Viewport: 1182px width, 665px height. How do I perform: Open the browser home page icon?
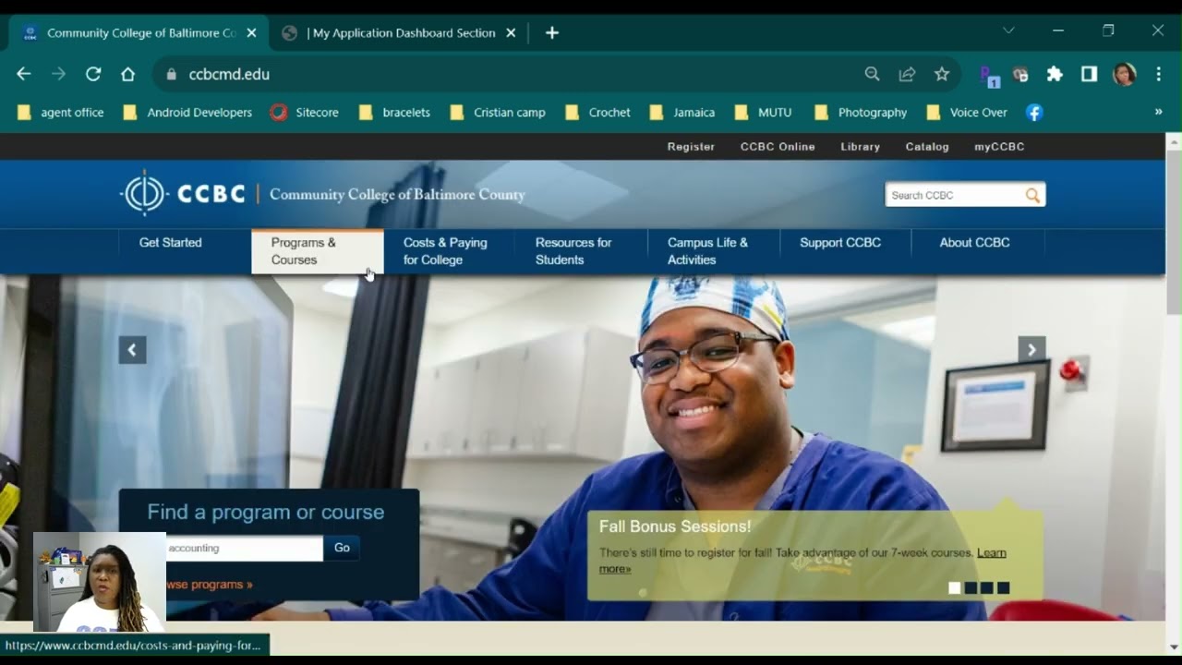tap(128, 74)
